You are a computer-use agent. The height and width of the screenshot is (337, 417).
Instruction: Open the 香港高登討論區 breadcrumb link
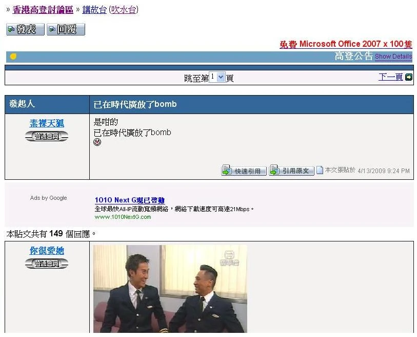point(43,10)
